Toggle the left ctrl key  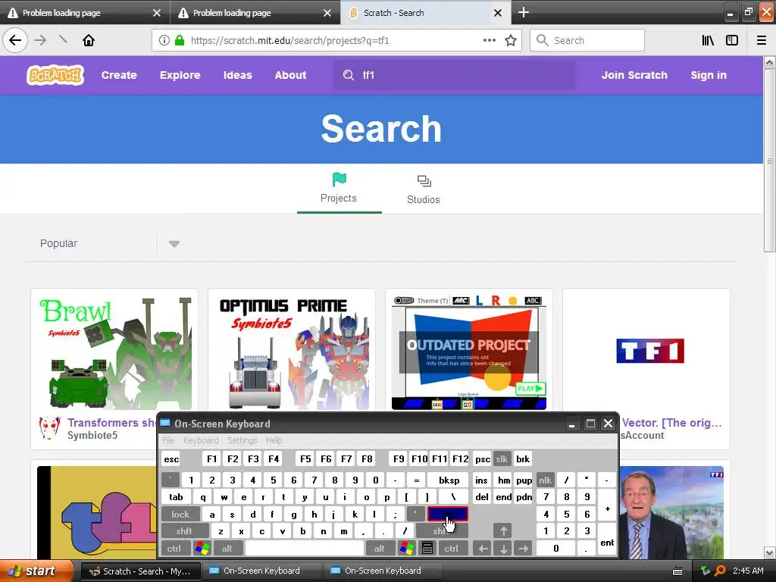pos(174,548)
